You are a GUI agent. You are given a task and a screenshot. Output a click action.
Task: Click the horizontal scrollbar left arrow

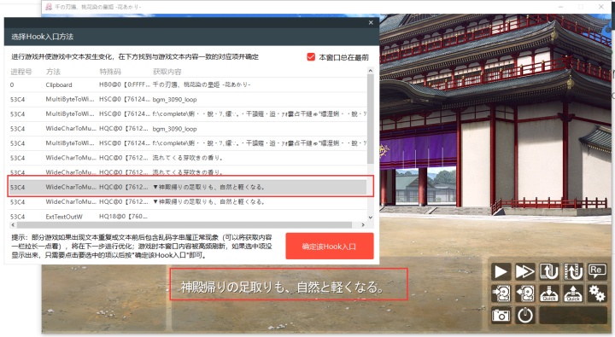click(13, 225)
